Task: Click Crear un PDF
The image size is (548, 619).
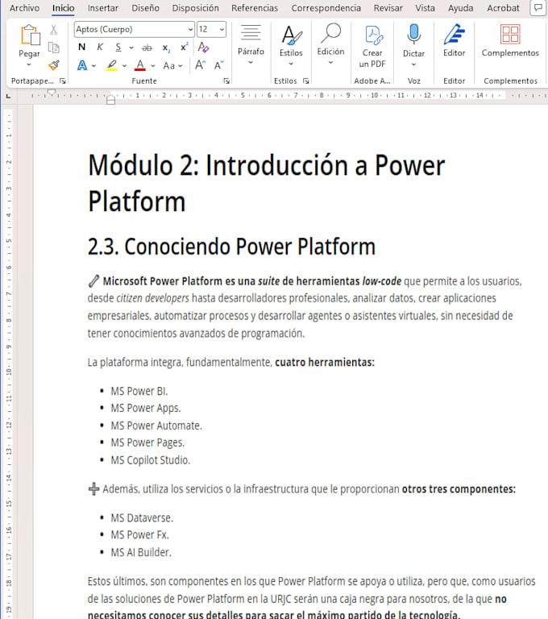Action: 372,46
